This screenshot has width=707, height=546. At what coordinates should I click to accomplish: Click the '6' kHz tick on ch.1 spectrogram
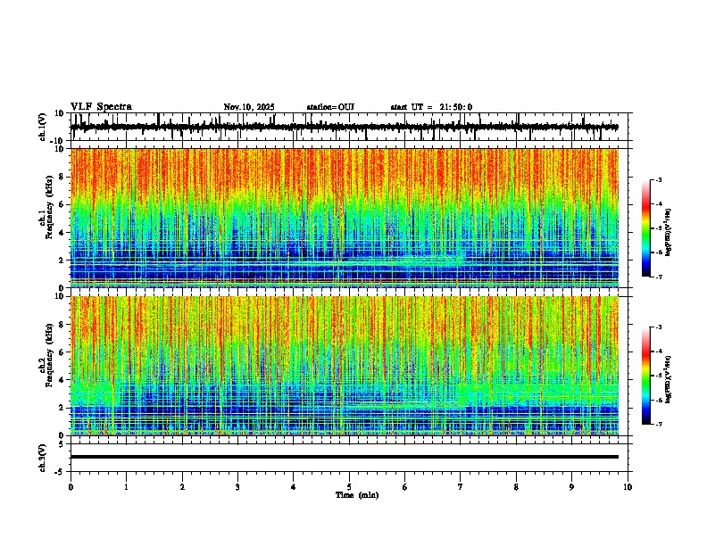(62, 204)
